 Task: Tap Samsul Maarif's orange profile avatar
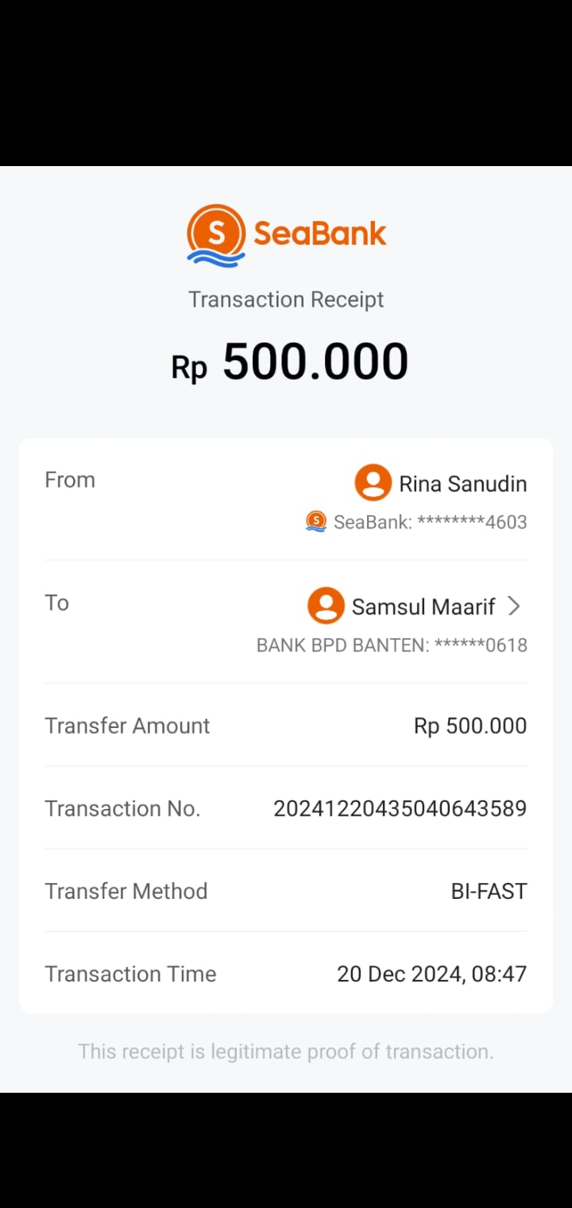(326, 606)
